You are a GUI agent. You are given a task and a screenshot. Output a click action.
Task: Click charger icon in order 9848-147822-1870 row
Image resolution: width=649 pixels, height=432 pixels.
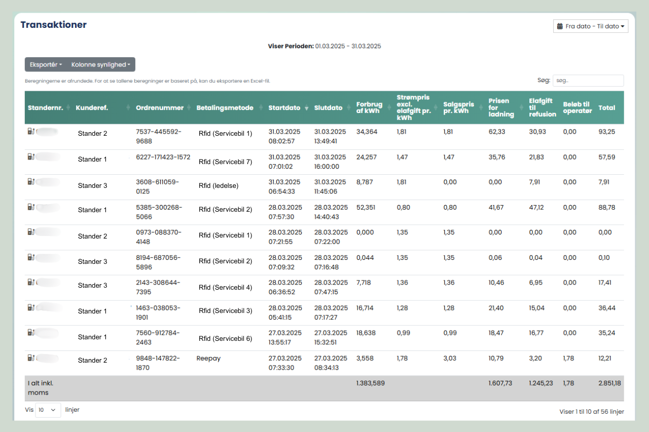coord(31,358)
